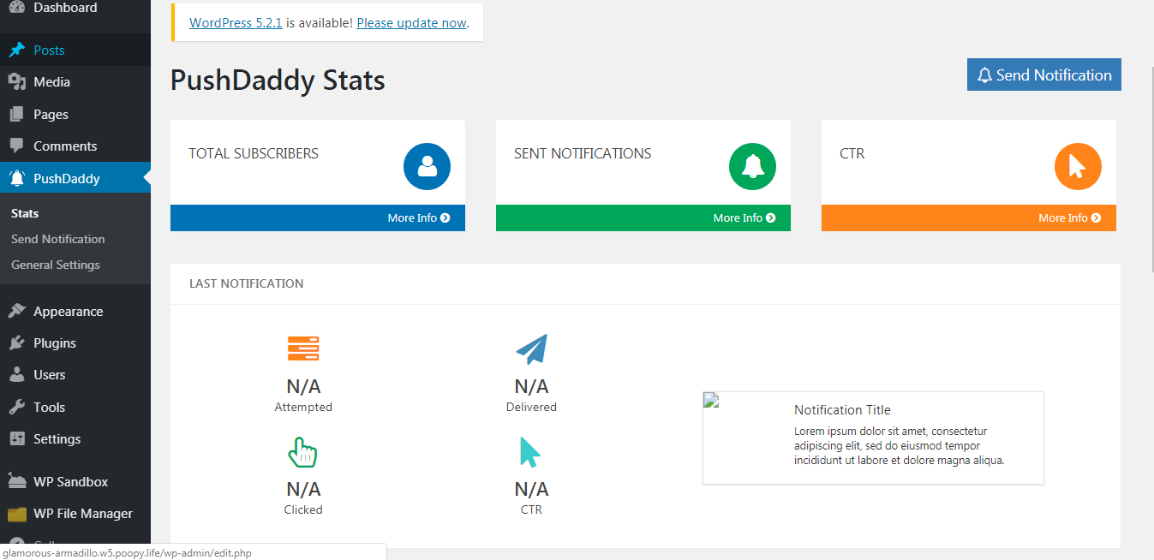Click the orange Attempted server icon
Image resolution: width=1154 pixels, height=560 pixels.
pos(303,349)
